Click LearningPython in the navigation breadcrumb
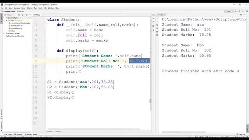 pyautogui.click(x=8, y=11)
